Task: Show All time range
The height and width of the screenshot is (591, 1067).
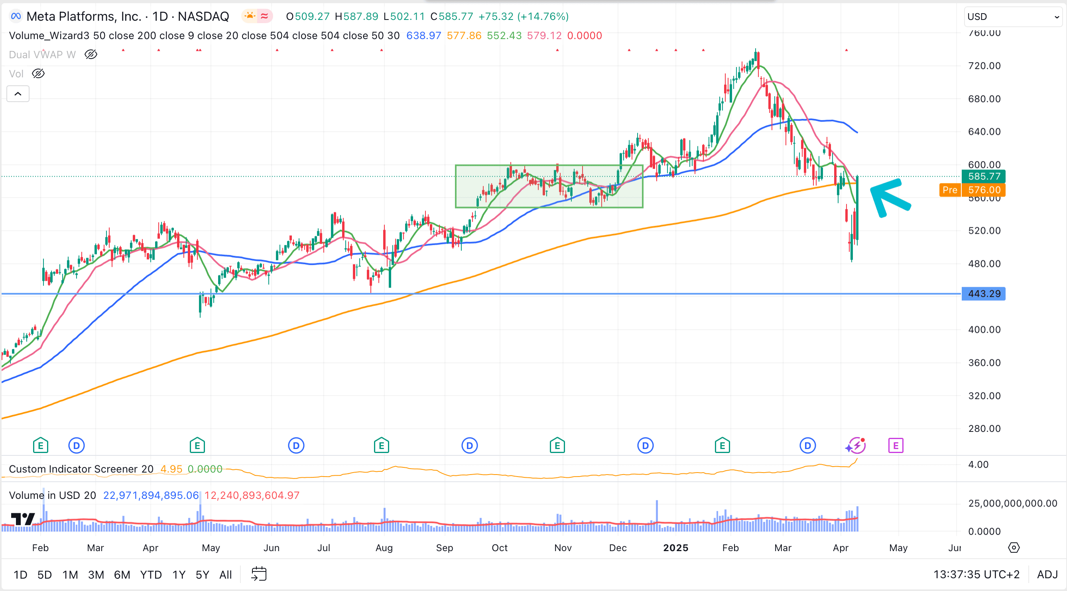Action: pos(225,574)
